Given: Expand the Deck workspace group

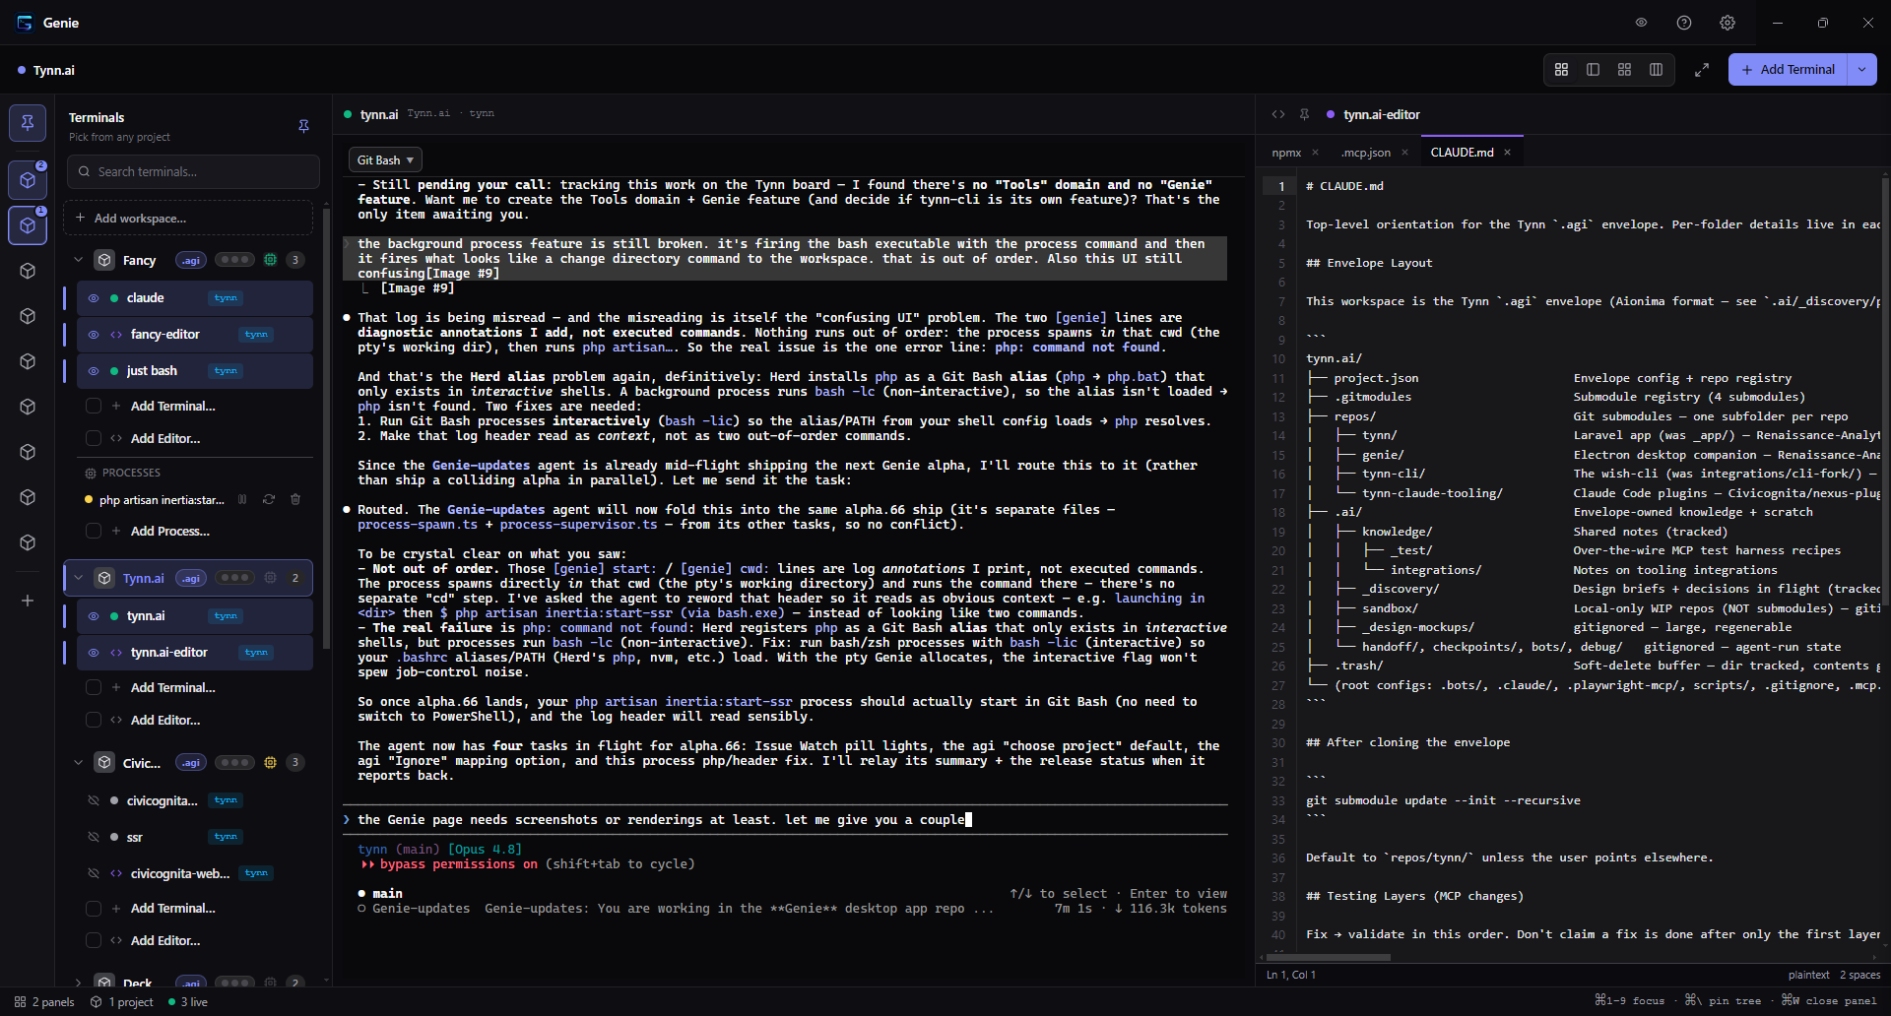Looking at the screenshot, I should click(x=79, y=983).
